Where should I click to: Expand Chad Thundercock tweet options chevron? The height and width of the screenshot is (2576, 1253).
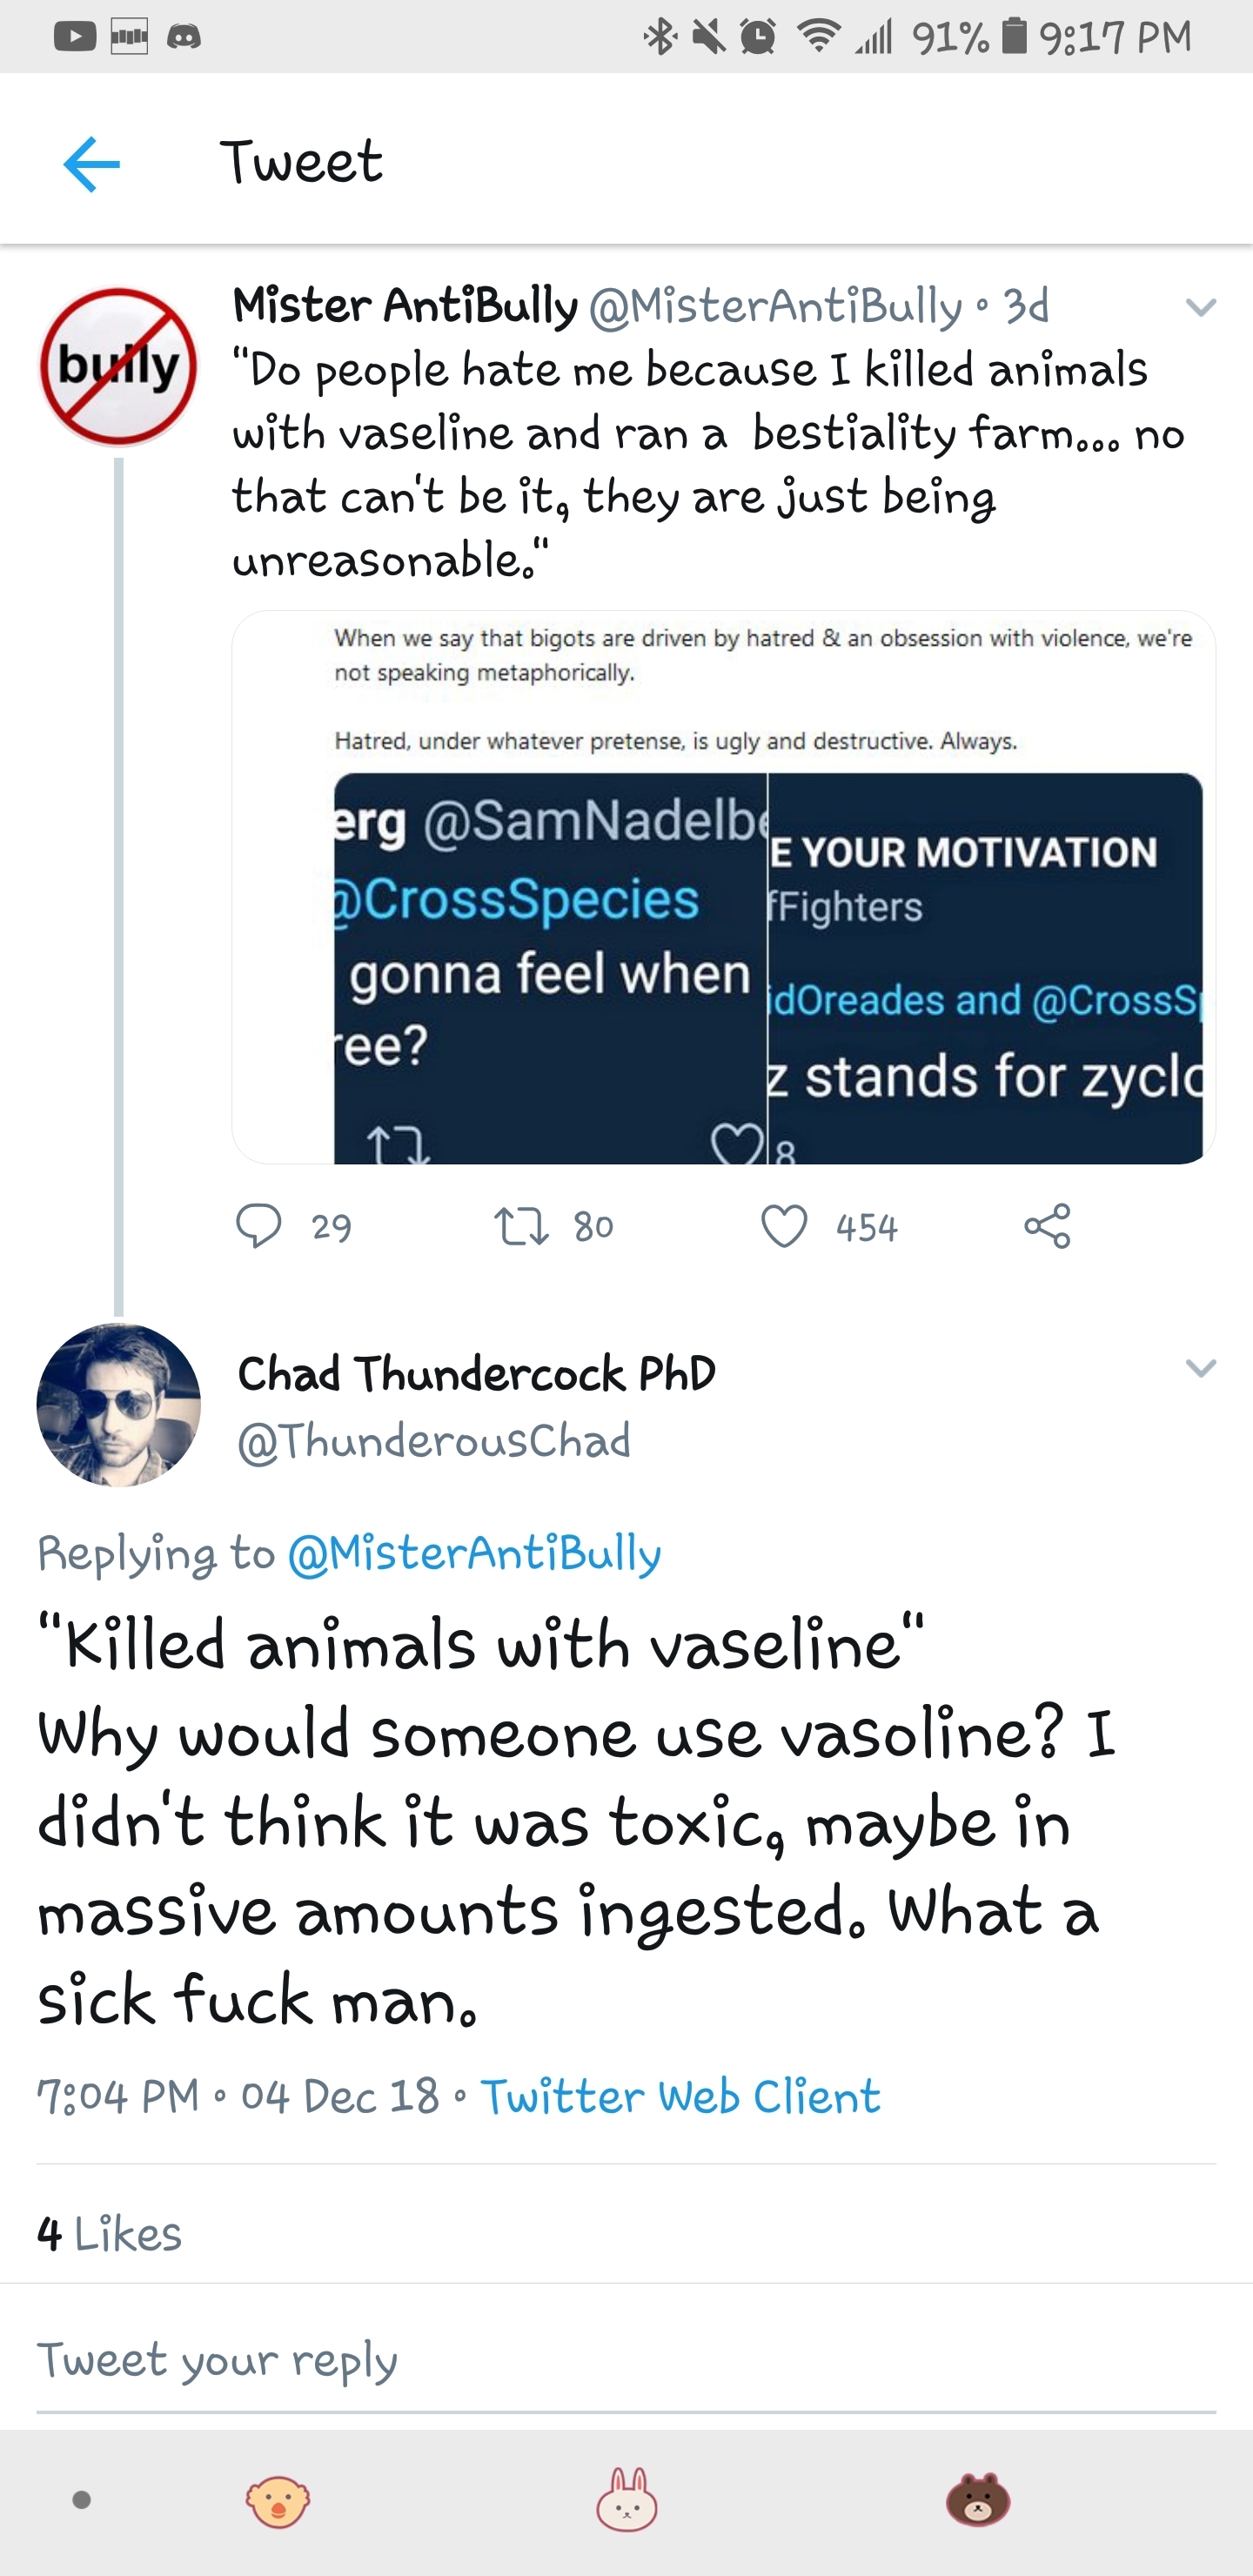1200,1367
